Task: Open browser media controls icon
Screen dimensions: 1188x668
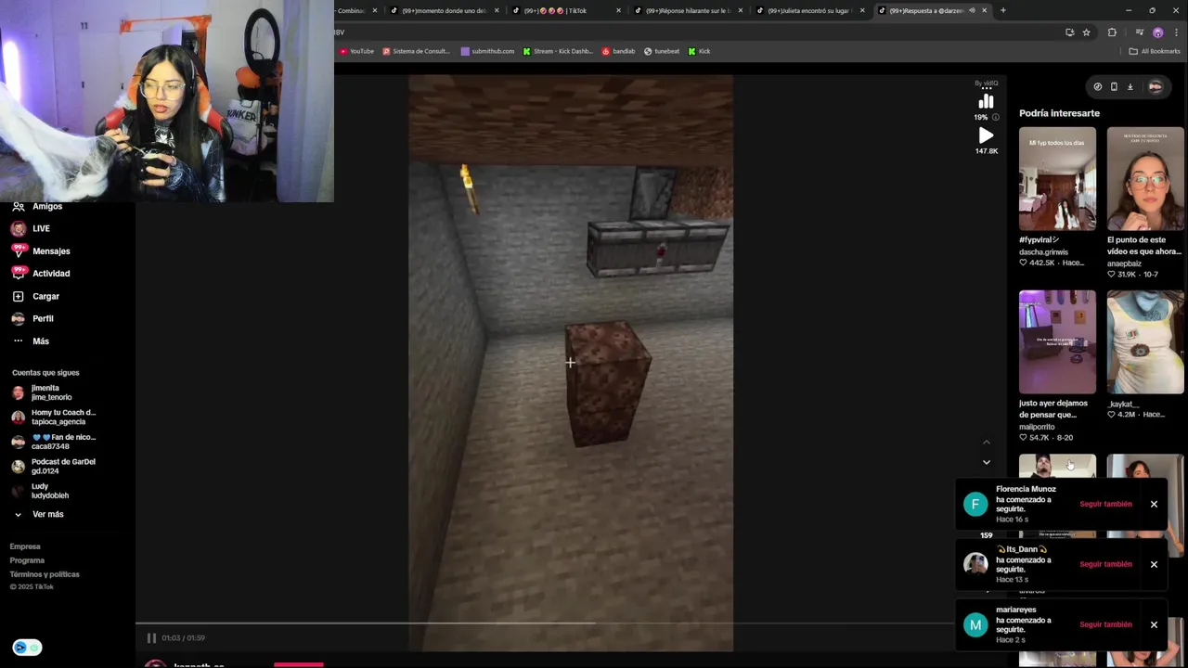Action: 1140,32
